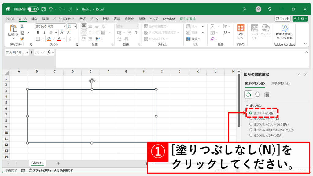Click the Add-ins icon in ribbon
Viewport: 313px width, 176px height.
(241, 32)
